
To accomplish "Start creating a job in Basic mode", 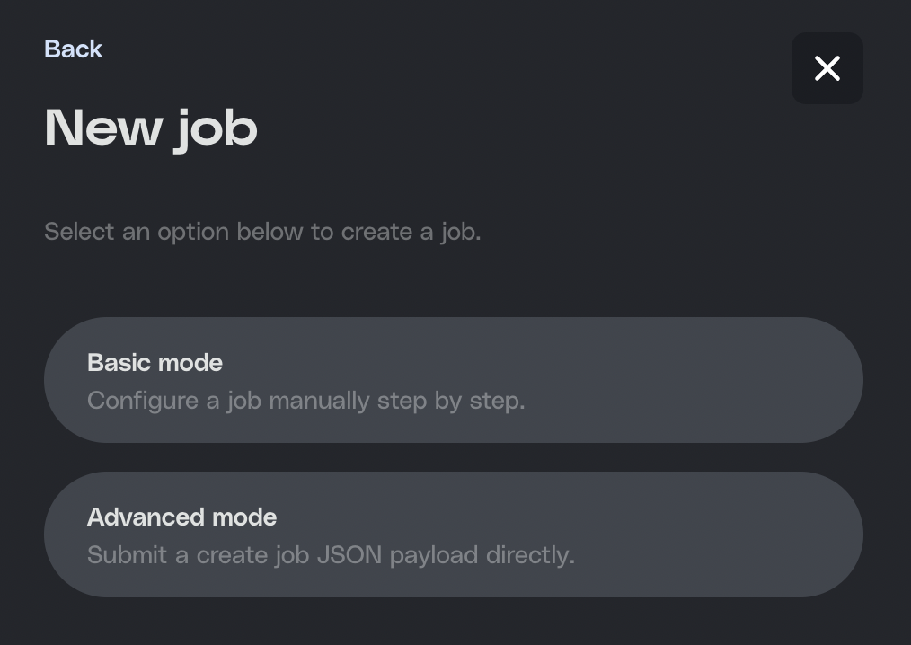I will point(453,380).
